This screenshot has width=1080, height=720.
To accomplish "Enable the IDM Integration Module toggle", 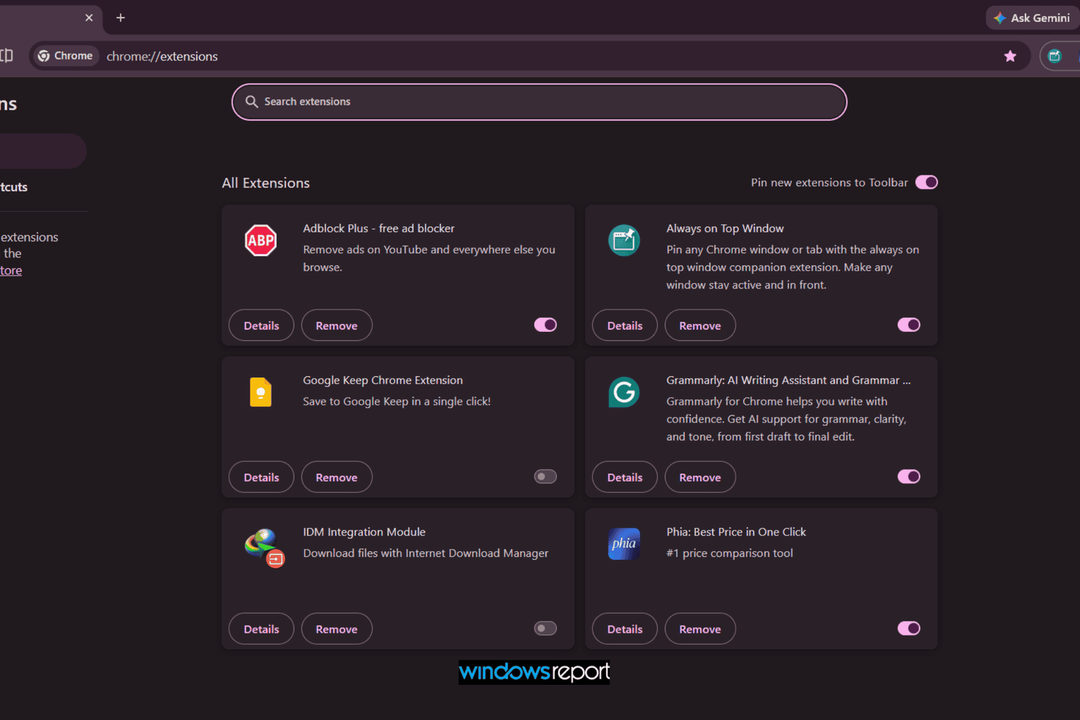I will 546,629.
